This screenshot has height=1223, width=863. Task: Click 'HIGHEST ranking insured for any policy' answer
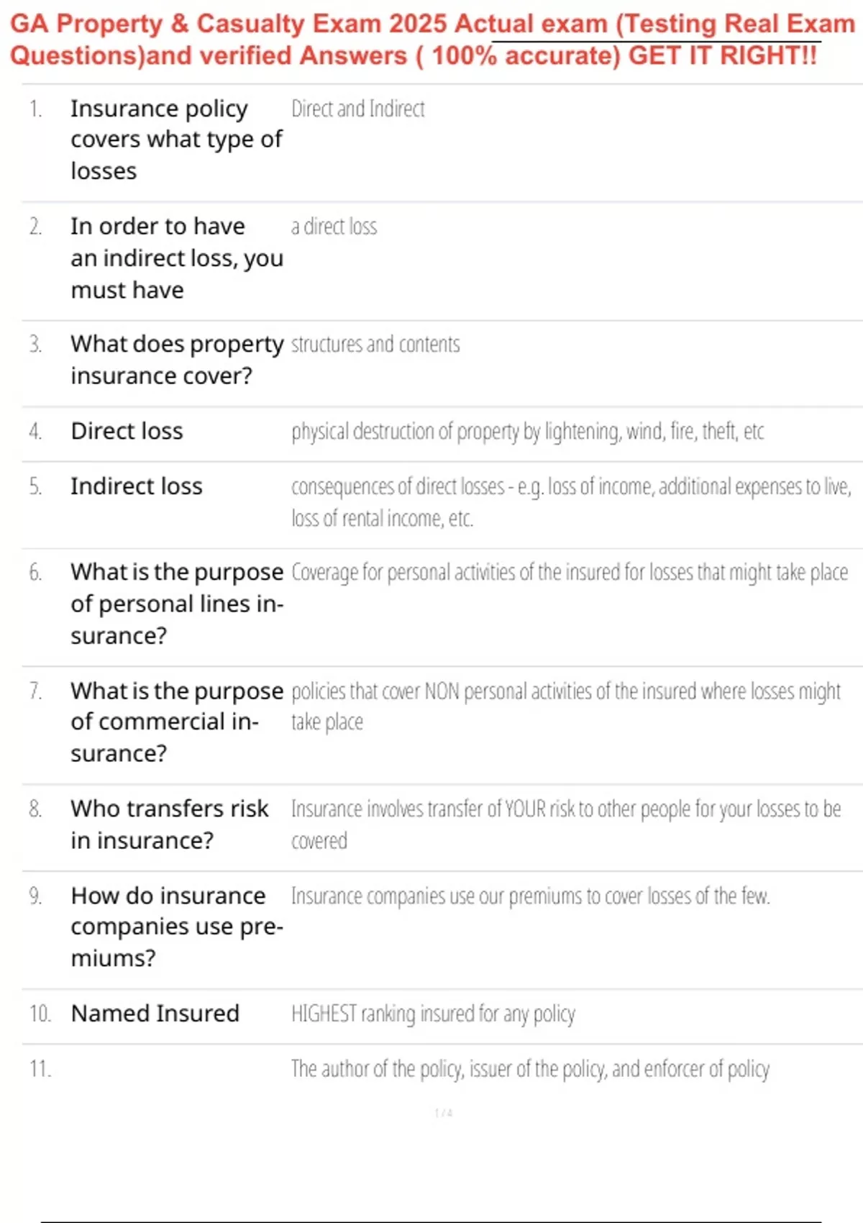pyautogui.click(x=433, y=1014)
